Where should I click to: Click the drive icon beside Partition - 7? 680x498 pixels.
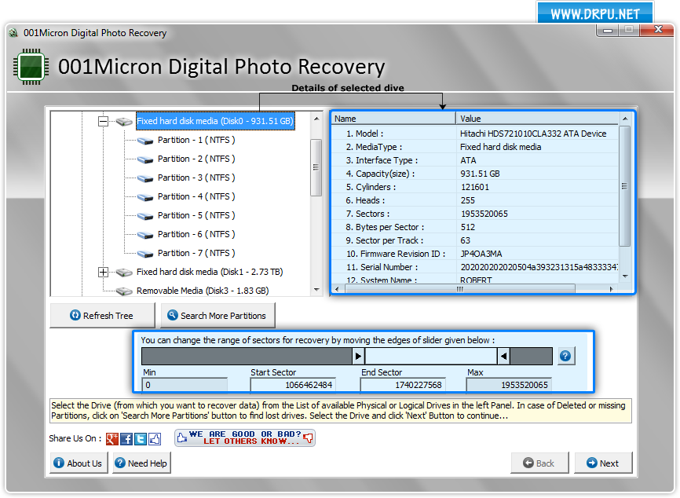(x=144, y=254)
